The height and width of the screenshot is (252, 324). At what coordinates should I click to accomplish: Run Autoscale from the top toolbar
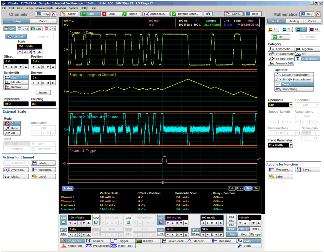(x=155, y=14)
